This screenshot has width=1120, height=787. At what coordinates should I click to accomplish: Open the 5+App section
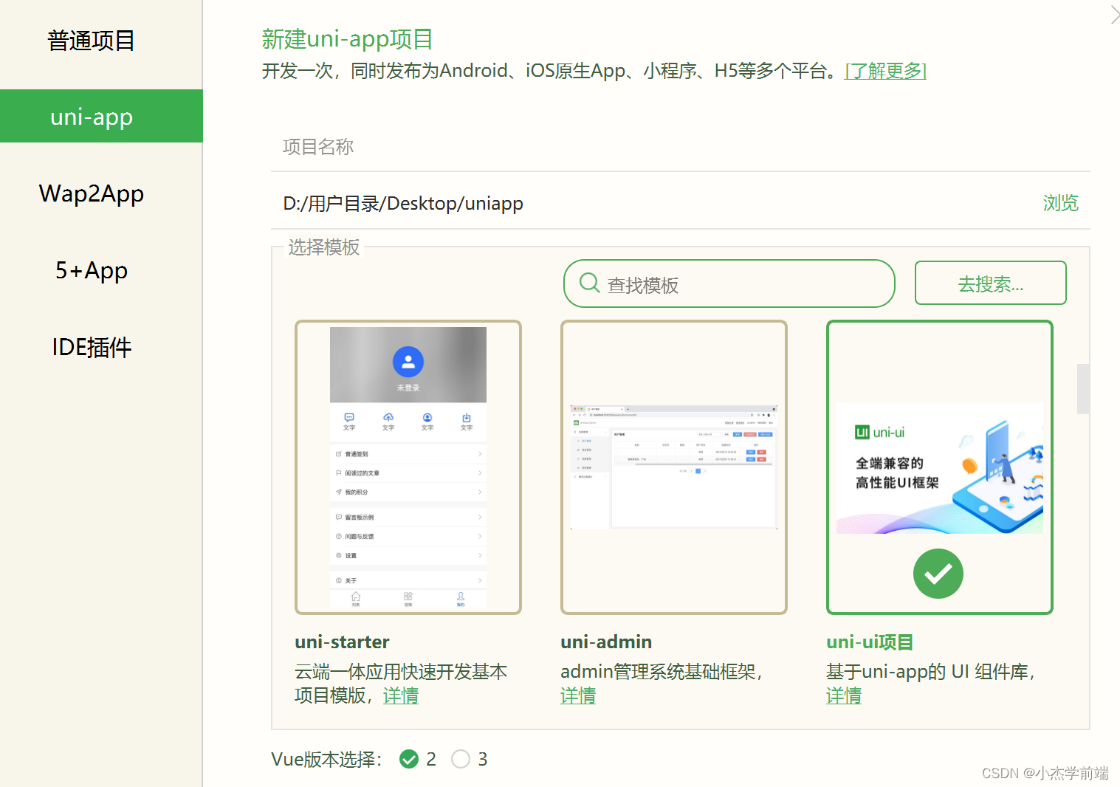(91, 270)
